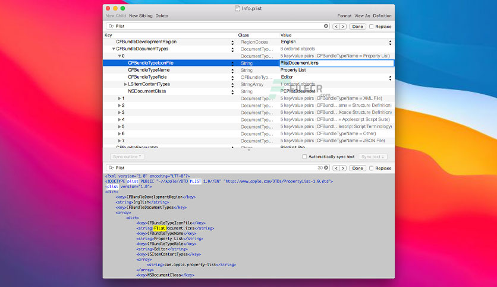The height and width of the screenshot is (287, 497).
Task: Open the Definition toolbar menu
Action: [x=382, y=16]
